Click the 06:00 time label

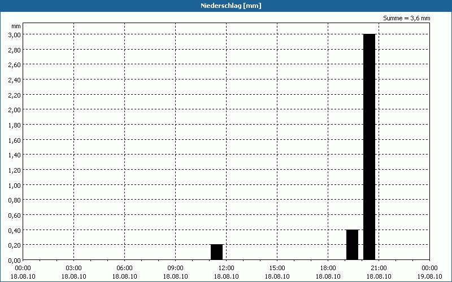coord(124,268)
